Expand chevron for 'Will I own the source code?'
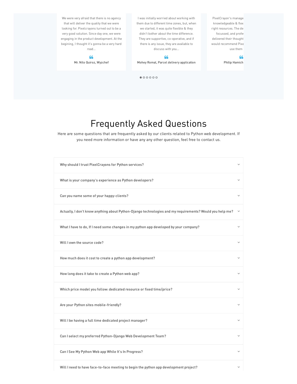297x384 pixels. pos(239,243)
